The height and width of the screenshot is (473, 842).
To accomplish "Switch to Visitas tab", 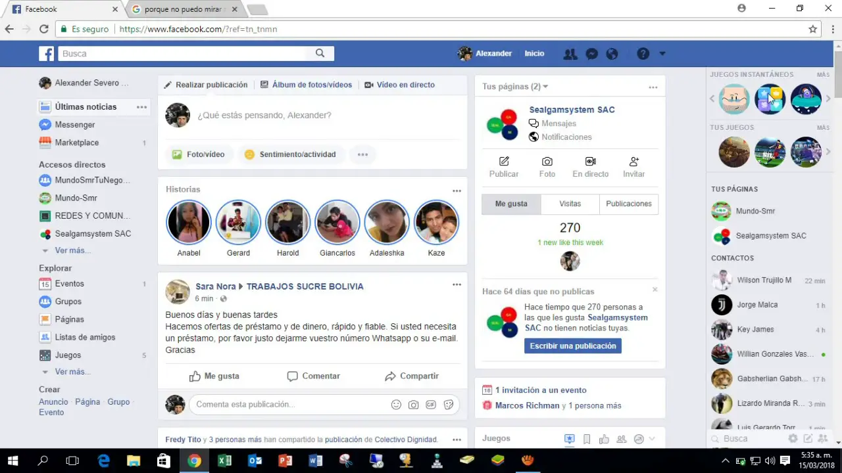I will tap(570, 204).
